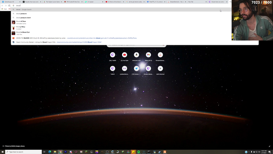Open the SoundCloud Blood God Calls suggestion
Image resolution: width=273 pixels, height=154 pixels.
tap(135, 38)
